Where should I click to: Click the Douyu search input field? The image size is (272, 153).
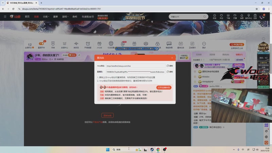click(186, 17)
